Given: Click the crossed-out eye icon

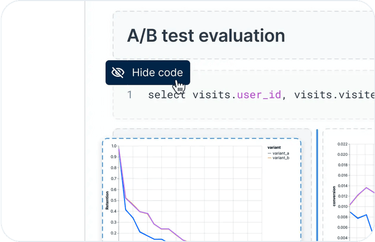Looking at the screenshot, I should pos(118,73).
